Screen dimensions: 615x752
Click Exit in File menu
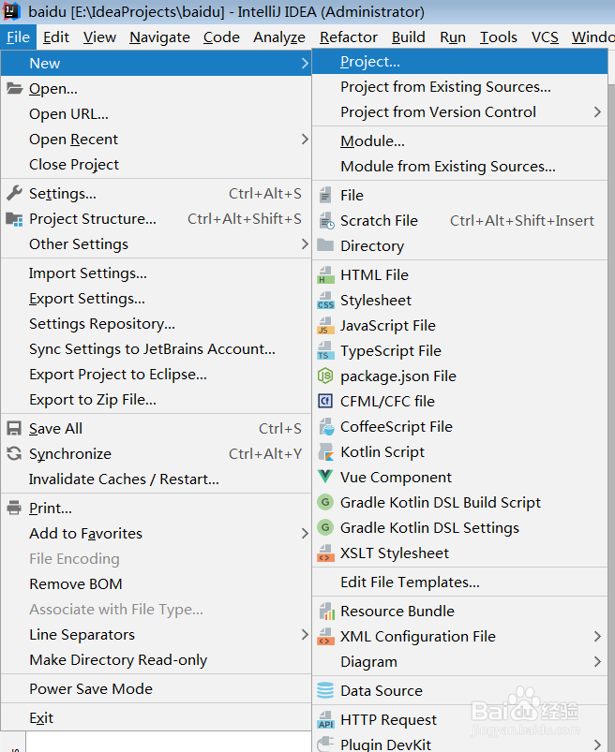[x=156, y=718]
